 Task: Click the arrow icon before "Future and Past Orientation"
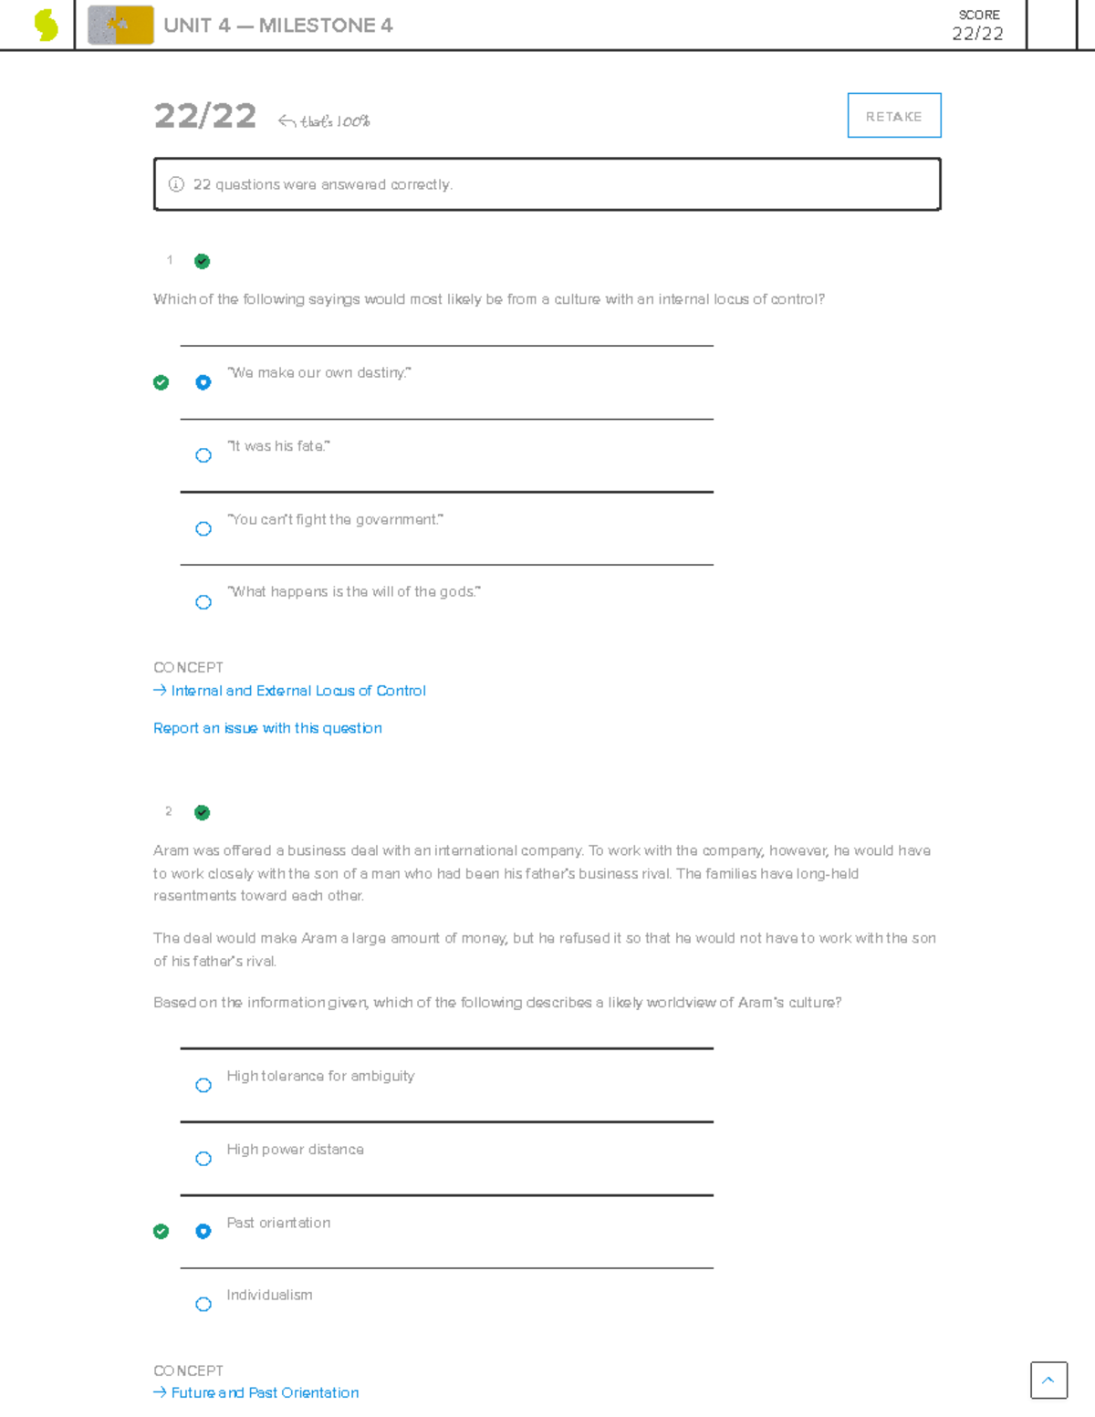160,1392
